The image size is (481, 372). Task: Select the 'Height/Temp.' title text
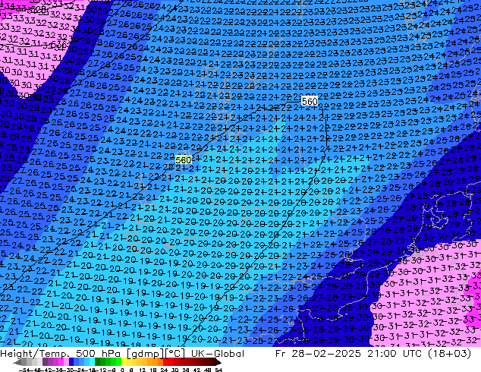[35, 354]
